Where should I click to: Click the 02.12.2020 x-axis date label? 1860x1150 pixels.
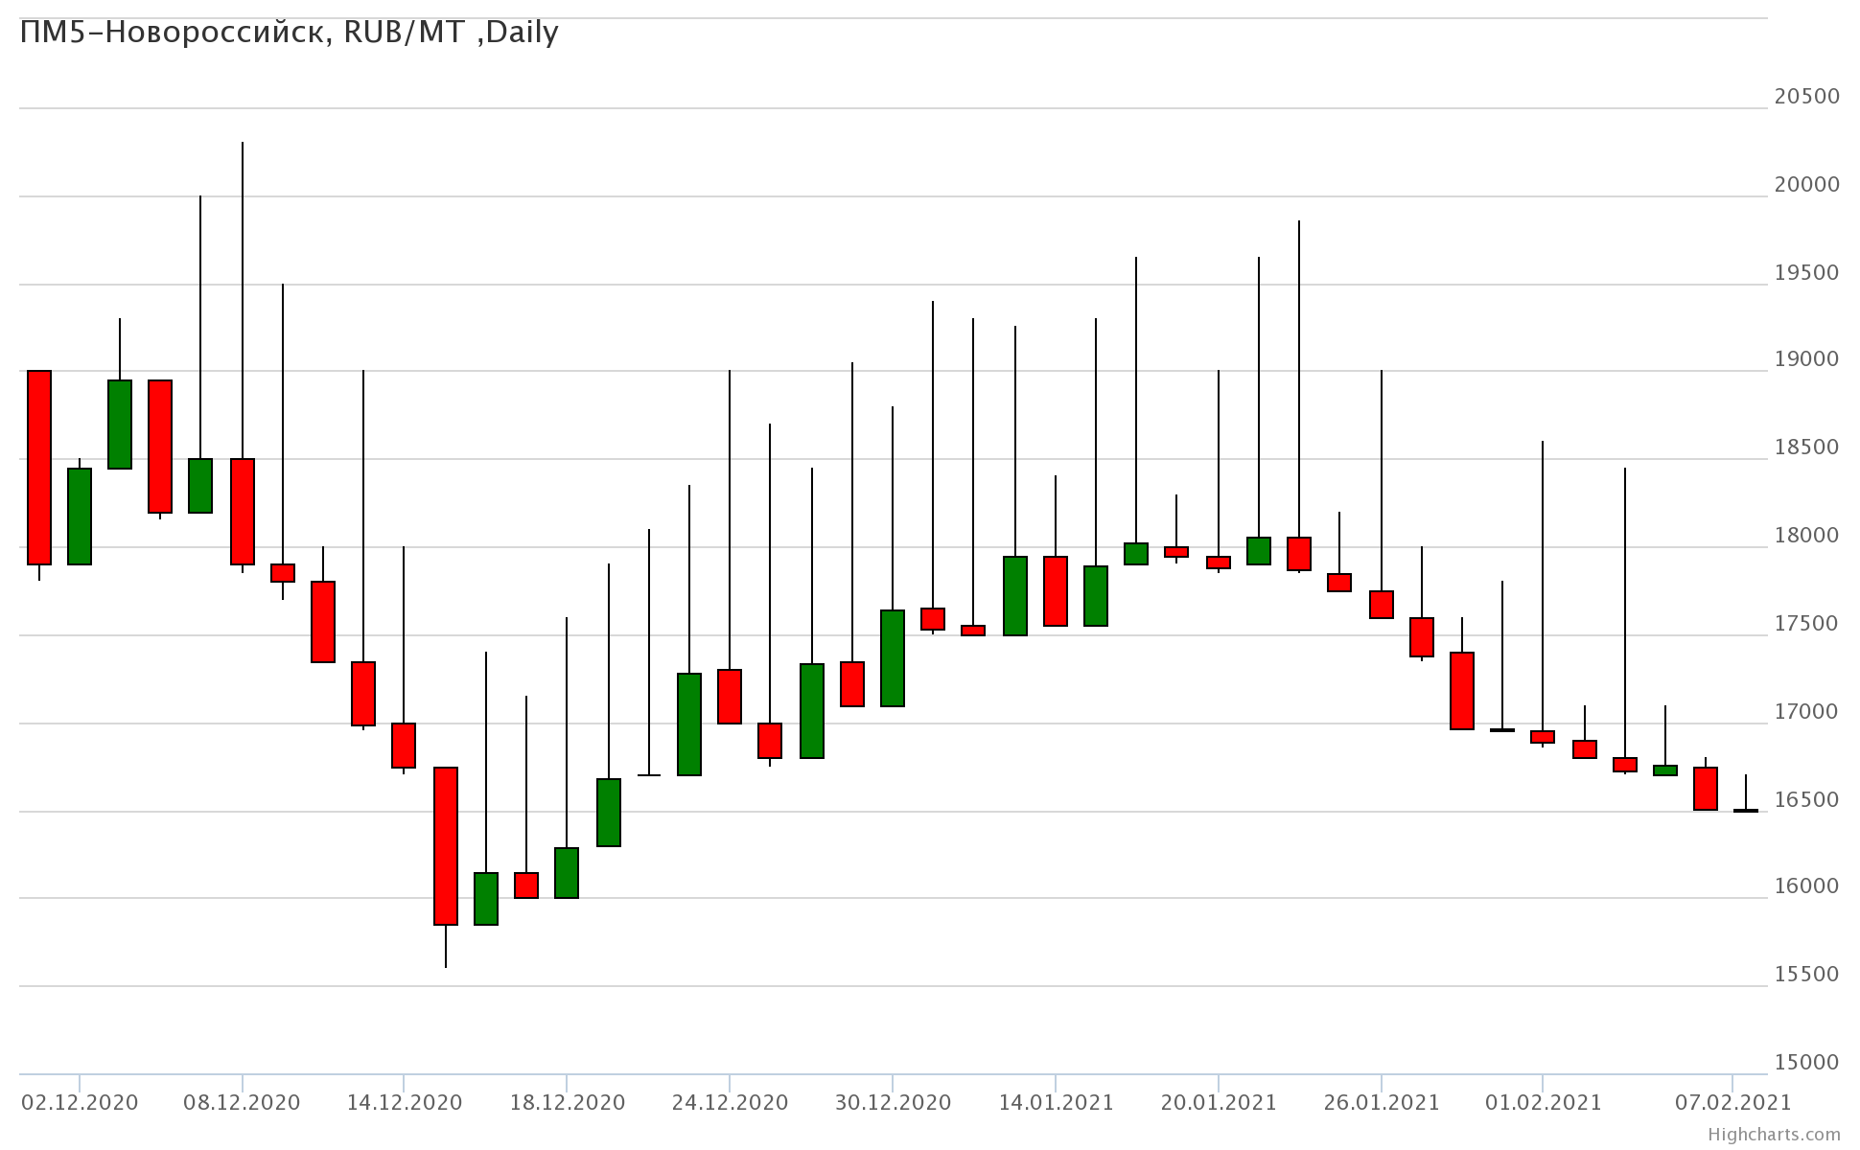point(80,1102)
